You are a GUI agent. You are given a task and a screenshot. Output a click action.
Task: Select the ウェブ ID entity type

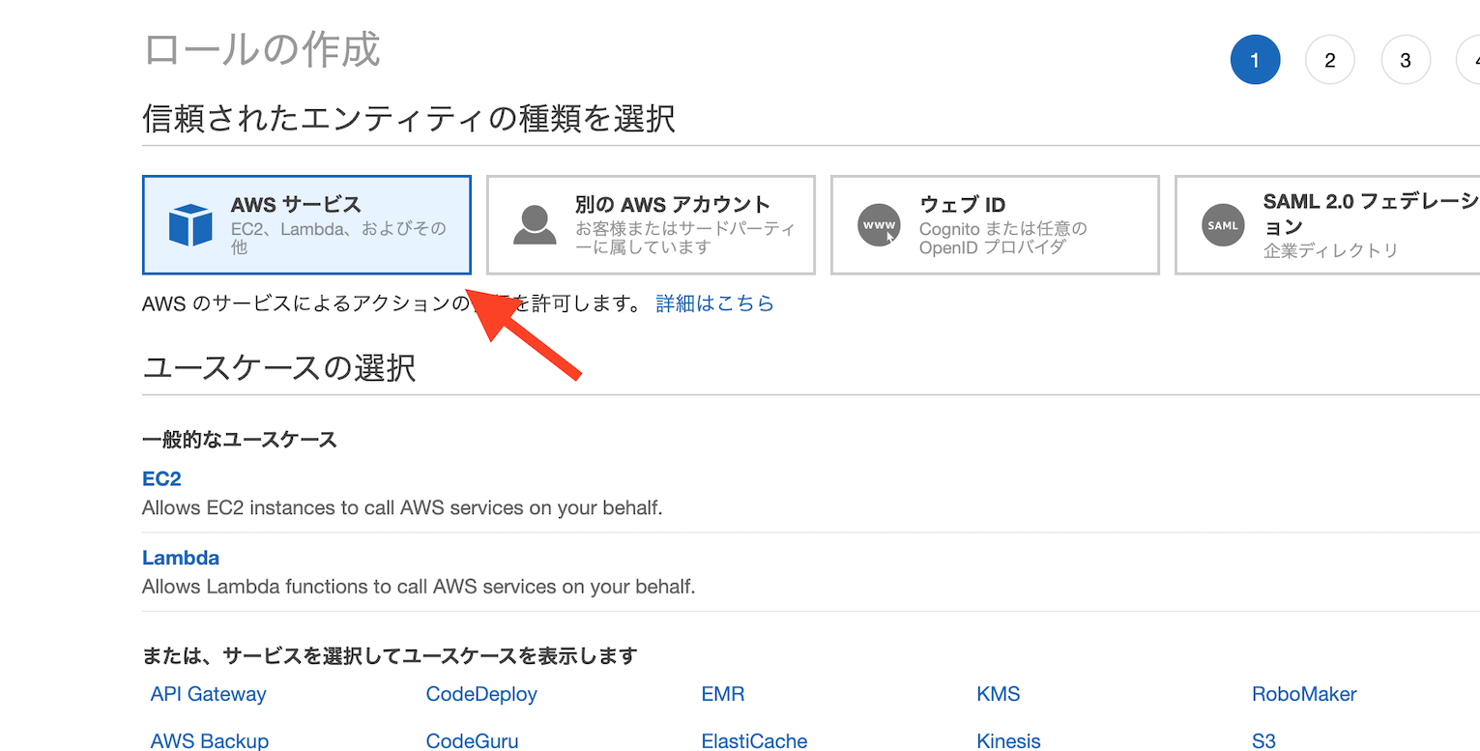click(x=995, y=224)
